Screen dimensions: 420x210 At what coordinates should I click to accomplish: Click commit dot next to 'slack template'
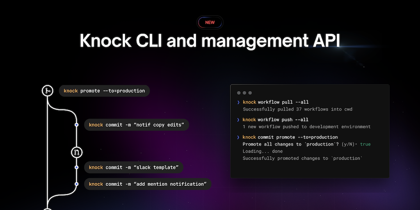77,167
